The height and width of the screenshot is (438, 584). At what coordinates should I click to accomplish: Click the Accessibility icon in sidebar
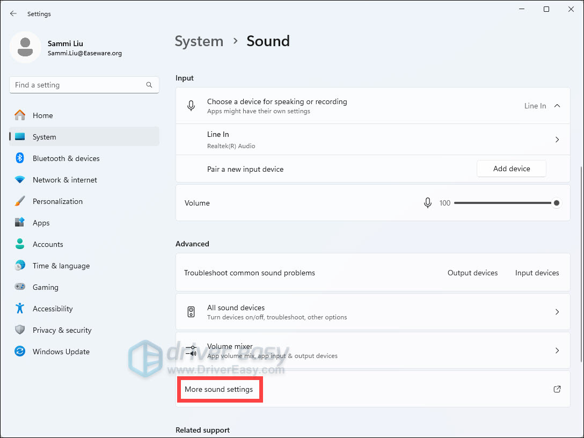click(x=20, y=309)
